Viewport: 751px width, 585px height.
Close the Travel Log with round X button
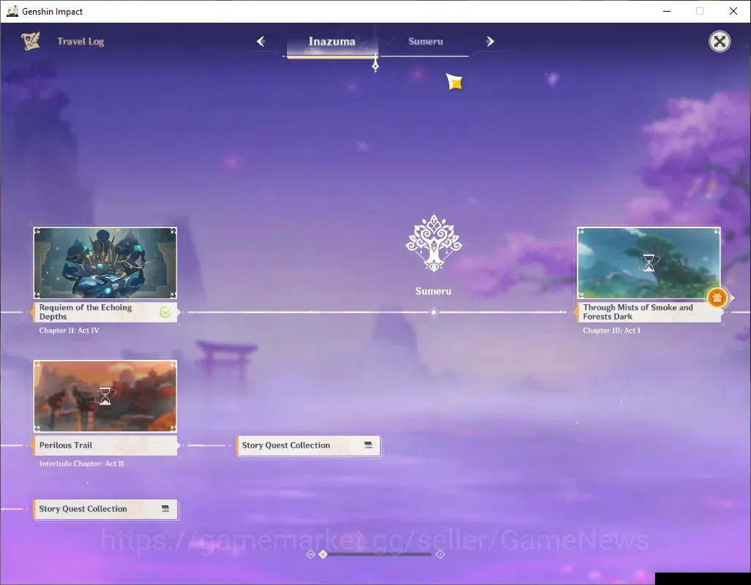tap(720, 42)
